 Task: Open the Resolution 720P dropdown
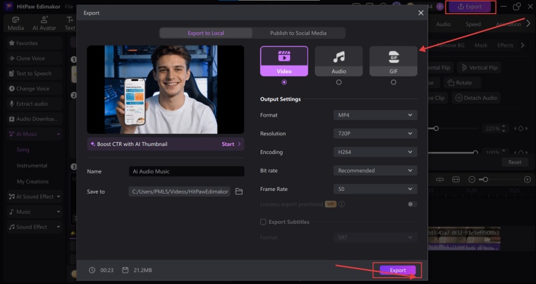click(x=375, y=133)
